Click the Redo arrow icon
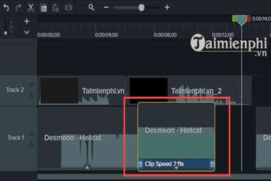 18,8
